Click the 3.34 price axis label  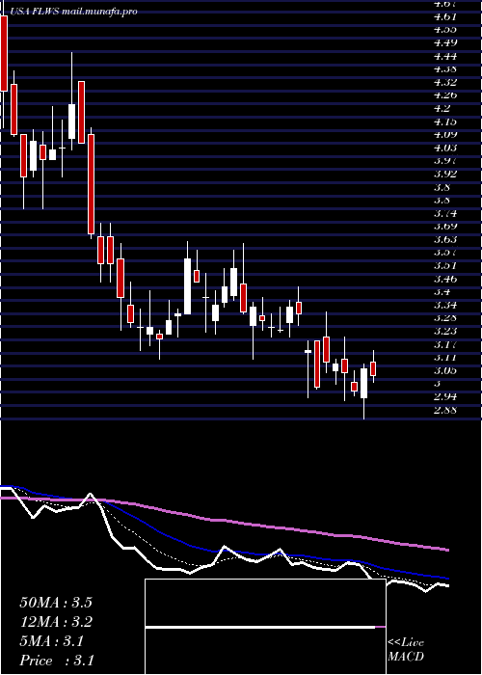pyautogui.click(x=445, y=306)
